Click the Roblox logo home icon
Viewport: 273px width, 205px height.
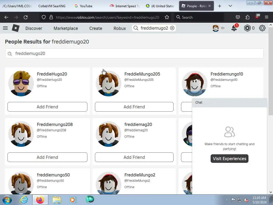pos(16,28)
